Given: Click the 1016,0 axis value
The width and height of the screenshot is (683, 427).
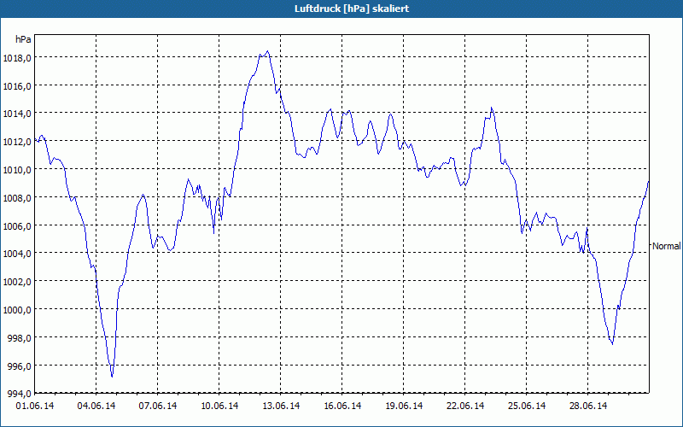Looking at the screenshot, I should (17, 86).
